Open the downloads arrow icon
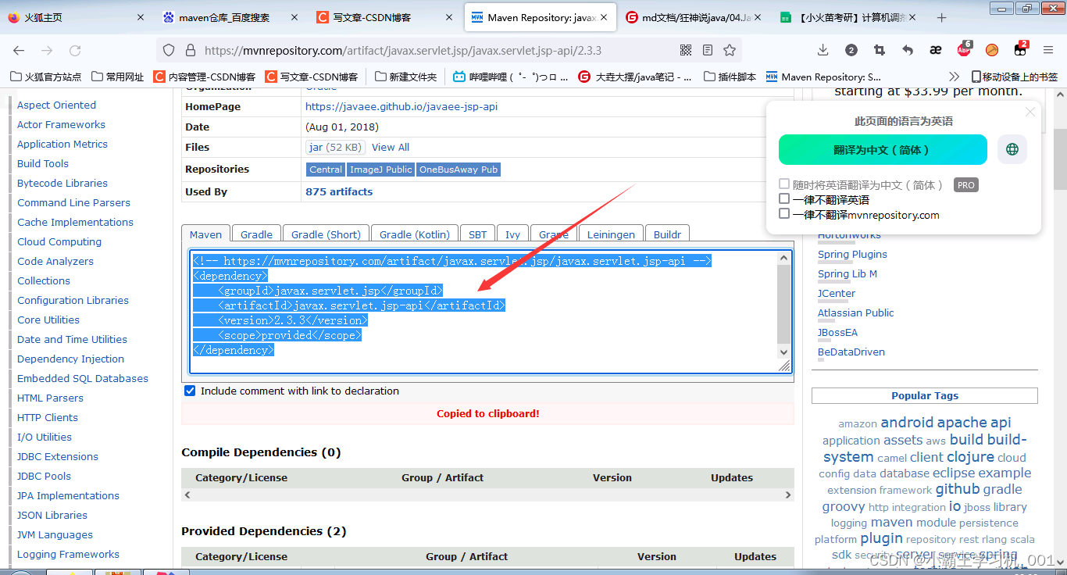 click(x=823, y=50)
